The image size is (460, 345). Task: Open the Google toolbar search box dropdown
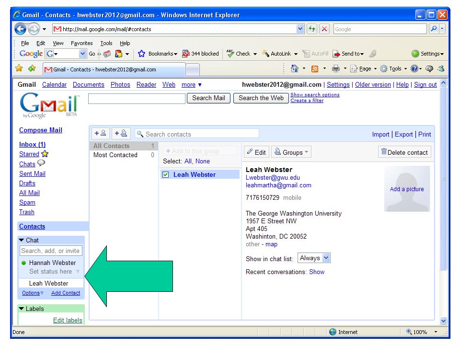click(82, 54)
